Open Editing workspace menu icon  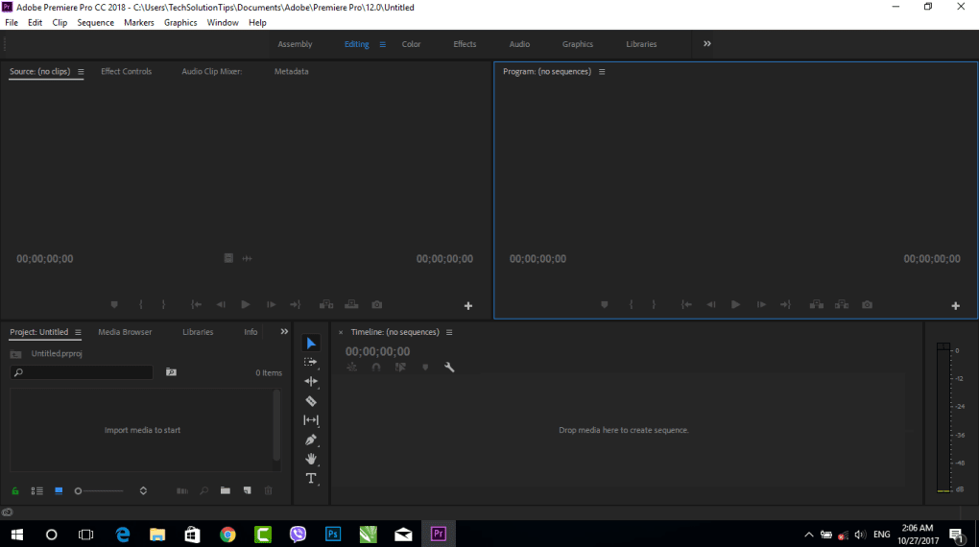(x=383, y=44)
